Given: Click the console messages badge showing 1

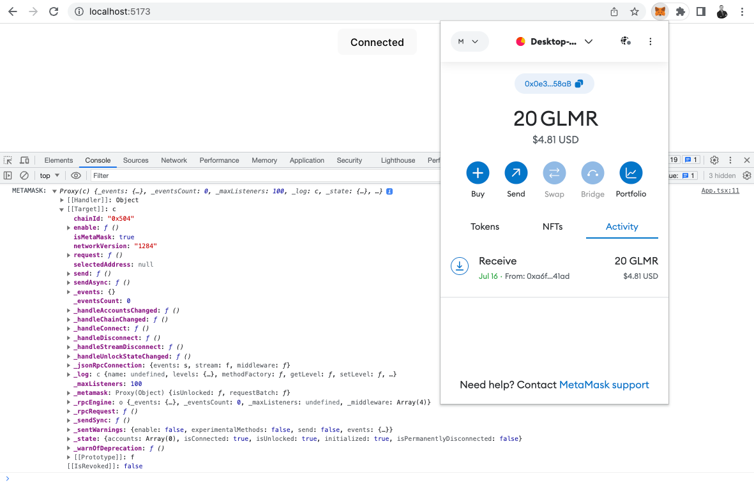Looking at the screenshot, I should pyautogui.click(x=691, y=160).
